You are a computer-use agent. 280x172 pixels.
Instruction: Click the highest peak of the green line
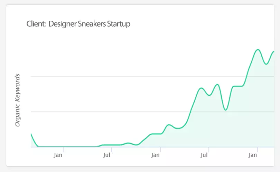[x=257, y=50]
